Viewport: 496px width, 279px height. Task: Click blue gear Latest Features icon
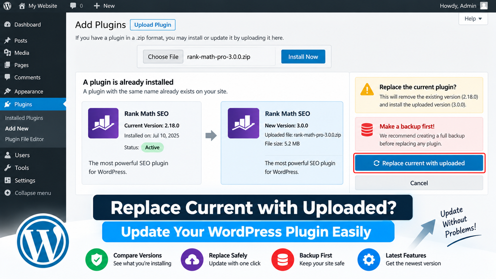(x=369, y=260)
